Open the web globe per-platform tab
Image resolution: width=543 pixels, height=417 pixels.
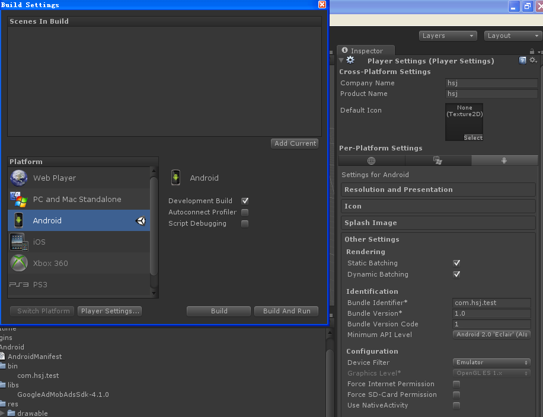point(371,161)
